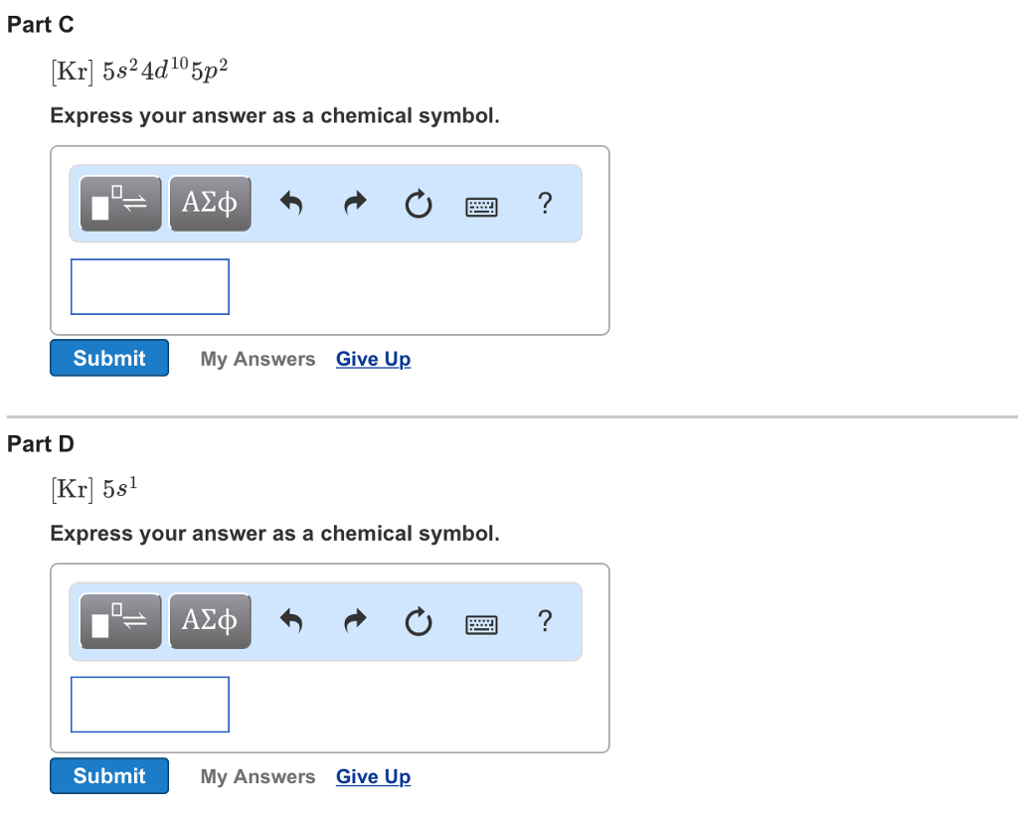This screenshot has height=814, width=1018.
Task: Open the templates icon in Part C
Action: point(120,204)
